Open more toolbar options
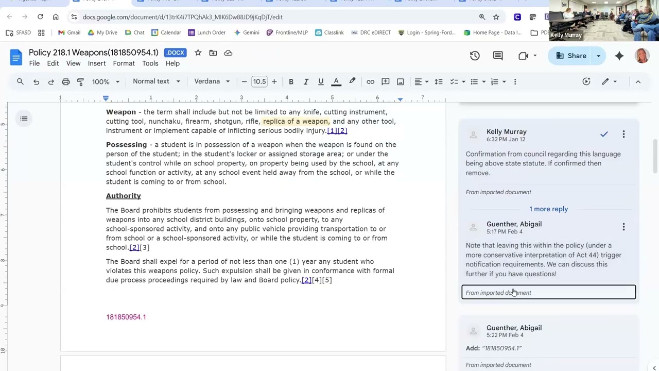Viewport: 659px width, 371px height. [x=515, y=81]
